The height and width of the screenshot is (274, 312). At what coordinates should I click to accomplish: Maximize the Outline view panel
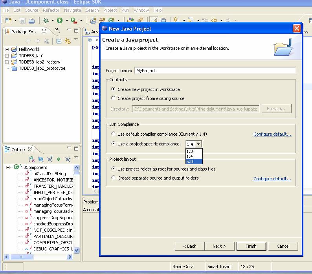pyautogui.click(x=76, y=149)
